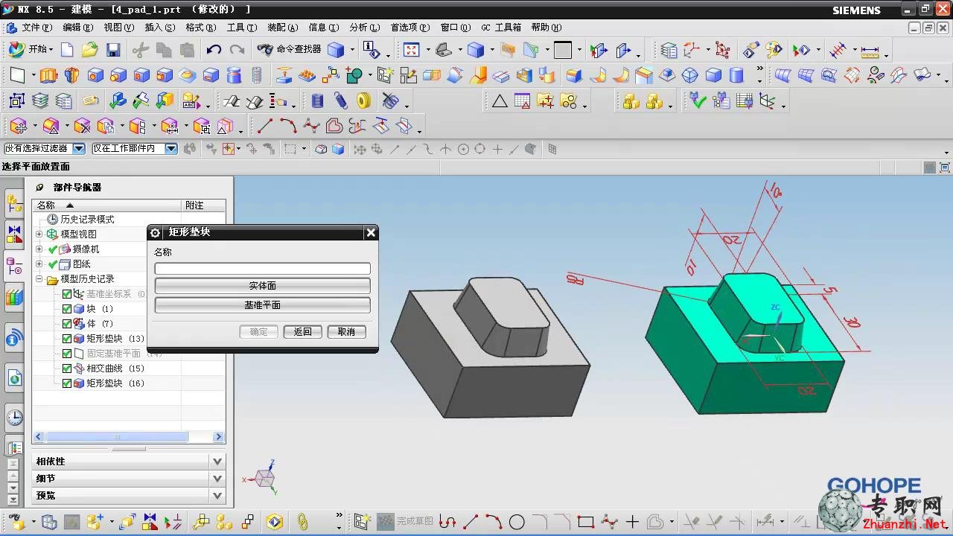
Task: Toggle checkbox for 基准坐标系 feature
Action: 67,294
